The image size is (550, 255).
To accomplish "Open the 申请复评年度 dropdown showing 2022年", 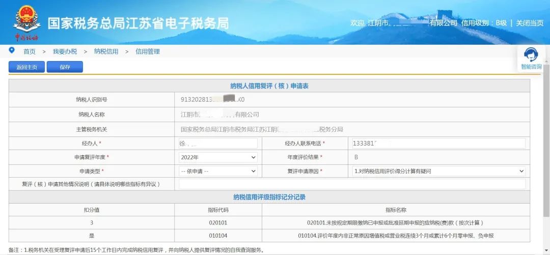I will point(218,157).
